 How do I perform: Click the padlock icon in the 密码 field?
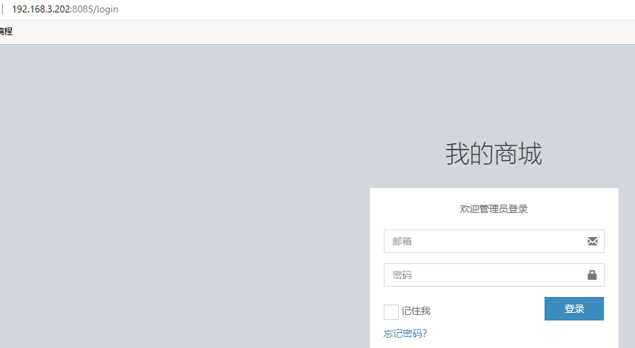pos(592,275)
